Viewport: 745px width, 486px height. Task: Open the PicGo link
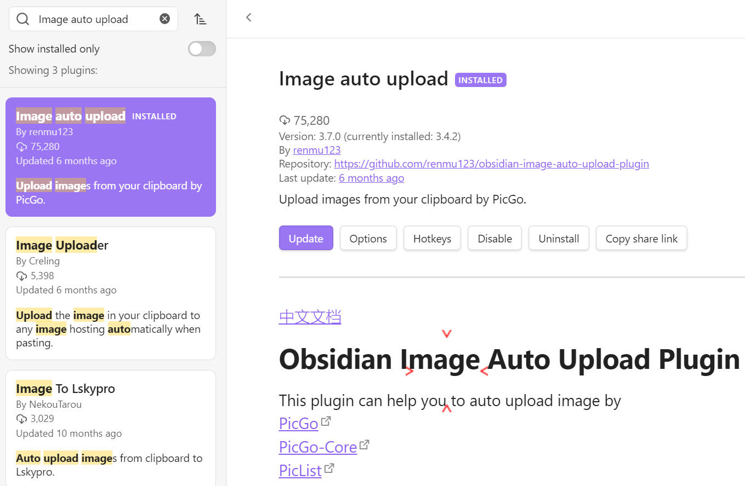[x=299, y=424]
